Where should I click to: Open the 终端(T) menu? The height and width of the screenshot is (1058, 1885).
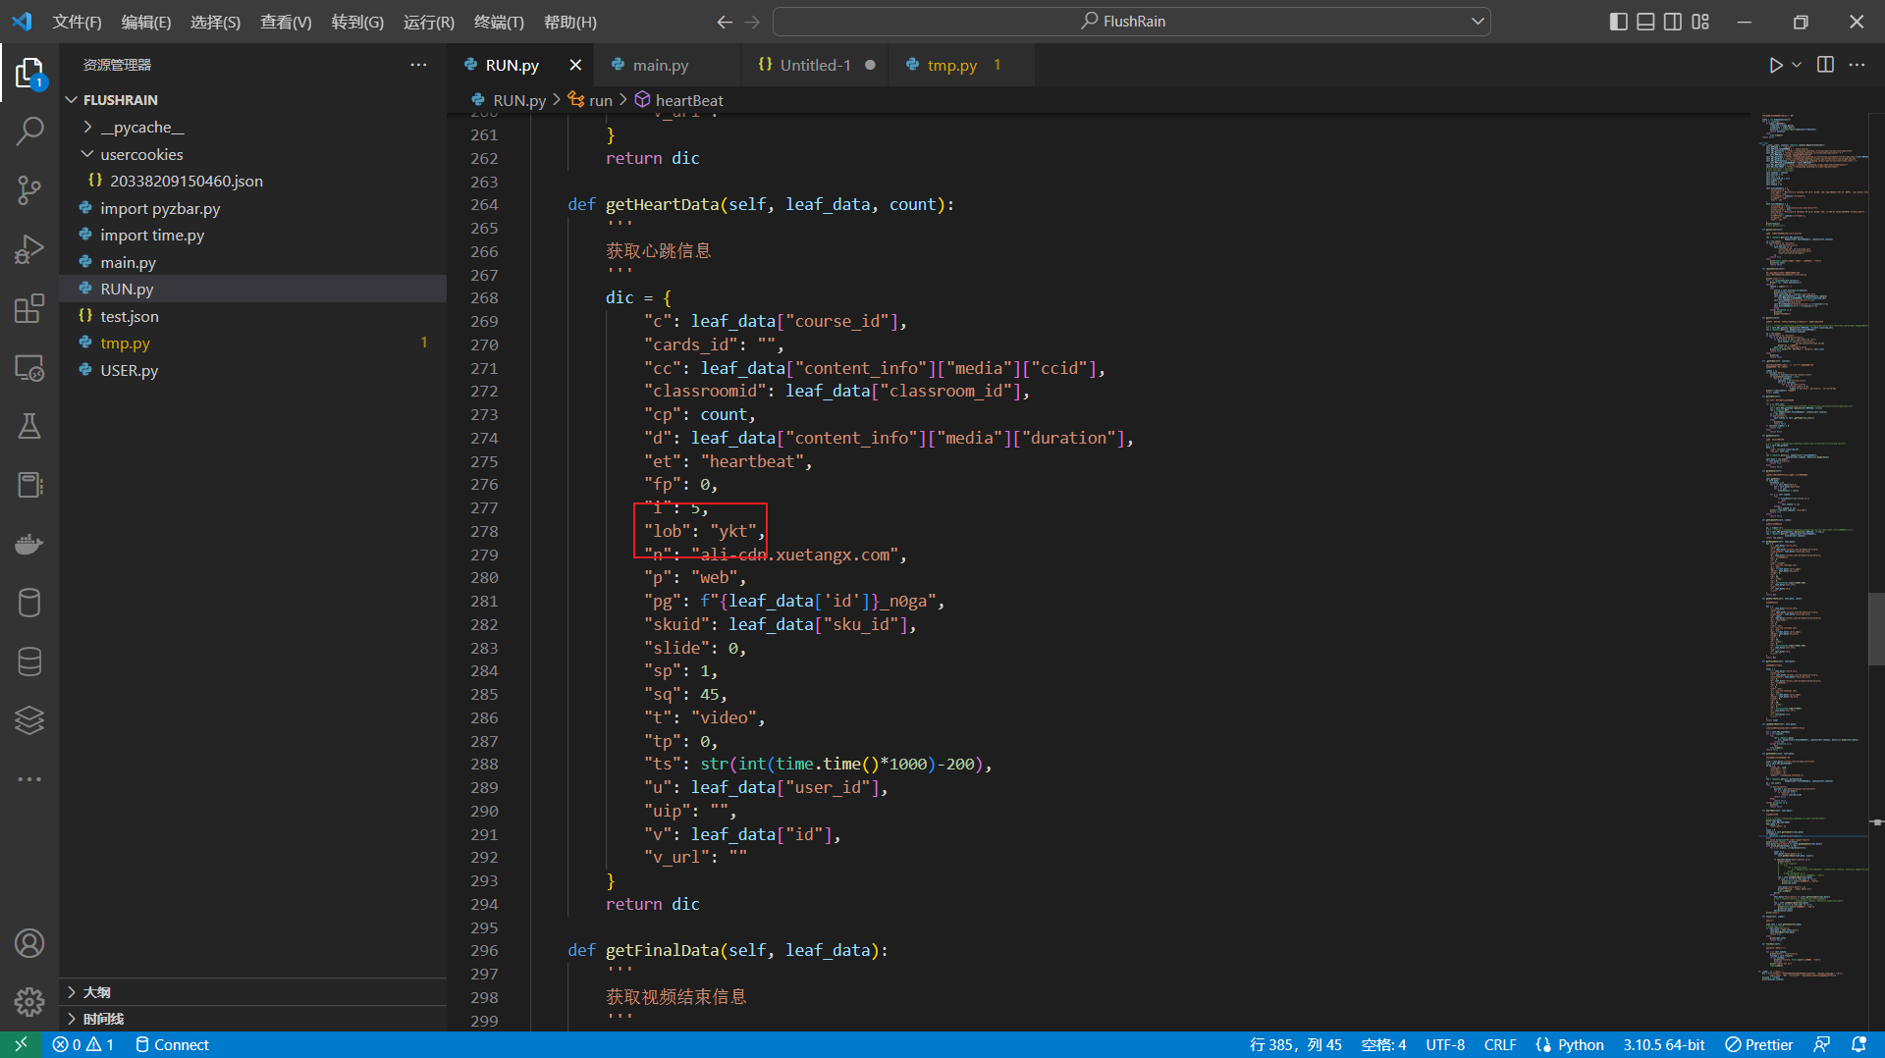tap(499, 21)
